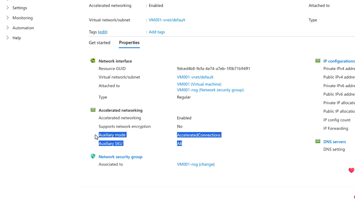Click the Network security group shield icon
This screenshot has height=199, width=355.
93,156
